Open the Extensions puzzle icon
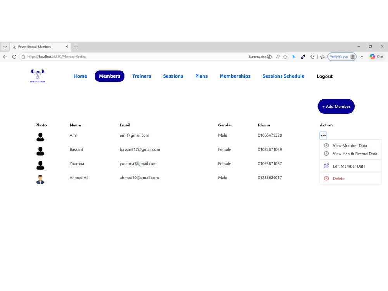 tap(312, 57)
